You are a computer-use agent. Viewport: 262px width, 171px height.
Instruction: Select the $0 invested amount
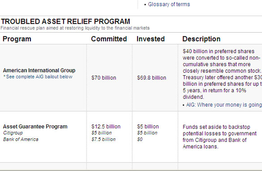140,139
